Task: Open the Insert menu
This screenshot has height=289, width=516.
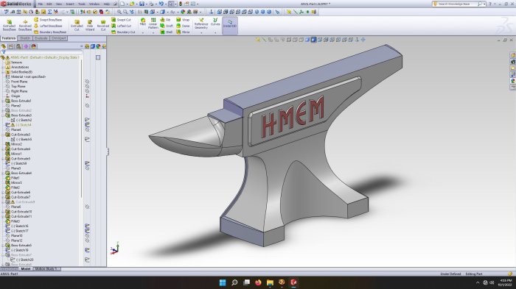Action: pyautogui.click(x=70, y=4)
